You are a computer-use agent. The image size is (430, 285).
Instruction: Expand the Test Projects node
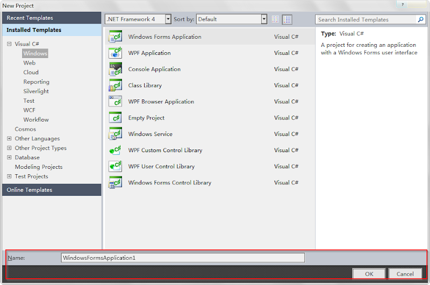click(x=9, y=176)
